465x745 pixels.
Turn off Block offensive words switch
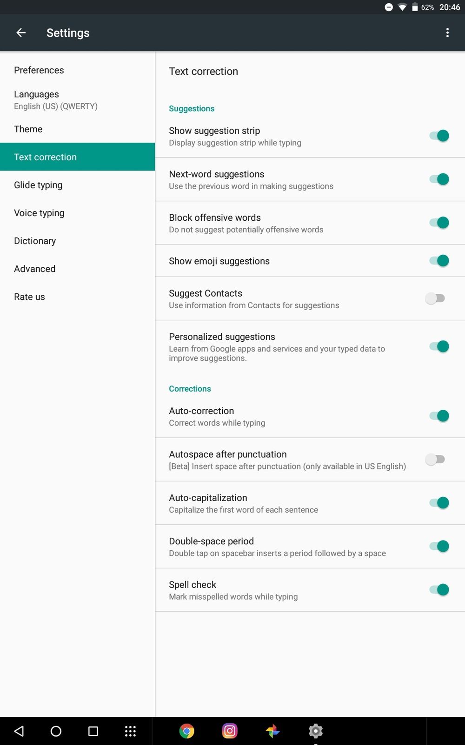tap(439, 223)
